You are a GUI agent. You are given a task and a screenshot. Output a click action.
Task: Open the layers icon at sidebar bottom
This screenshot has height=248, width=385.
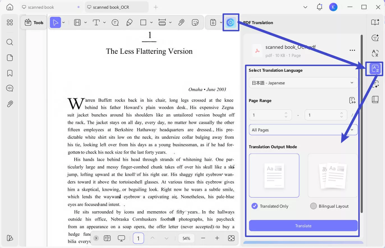pos(10,238)
